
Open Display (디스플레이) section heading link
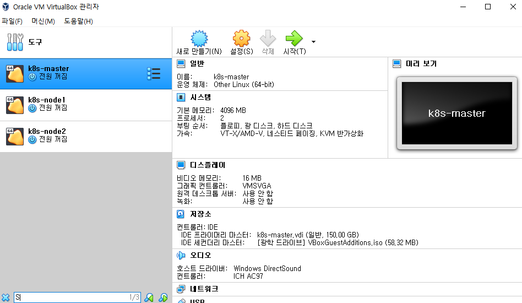(208, 165)
